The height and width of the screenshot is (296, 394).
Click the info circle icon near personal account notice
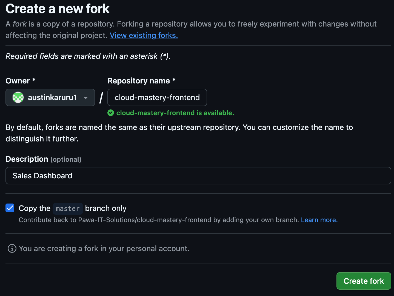tap(12, 248)
